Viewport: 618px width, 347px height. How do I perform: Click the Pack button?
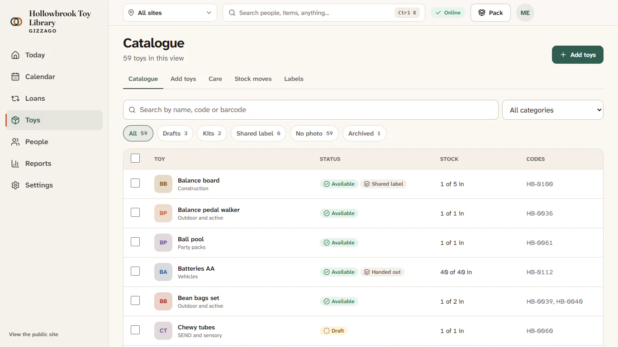pyautogui.click(x=490, y=13)
